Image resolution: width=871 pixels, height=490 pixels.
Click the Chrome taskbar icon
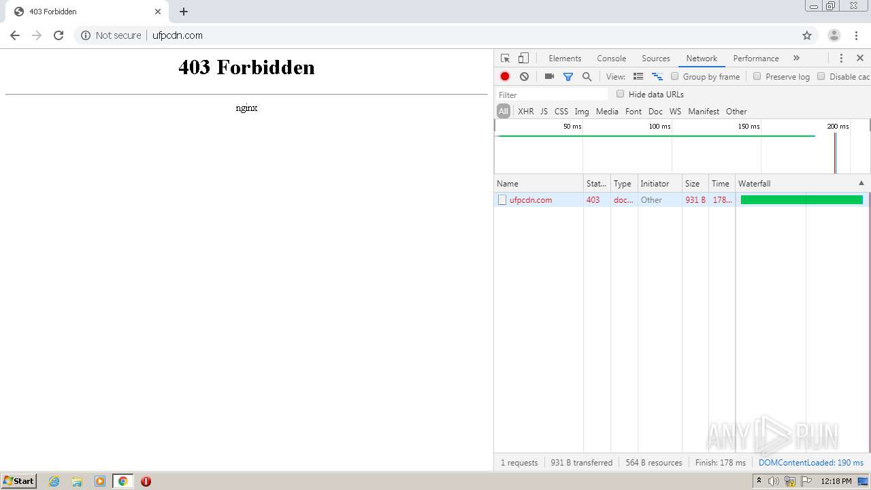point(122,481)
